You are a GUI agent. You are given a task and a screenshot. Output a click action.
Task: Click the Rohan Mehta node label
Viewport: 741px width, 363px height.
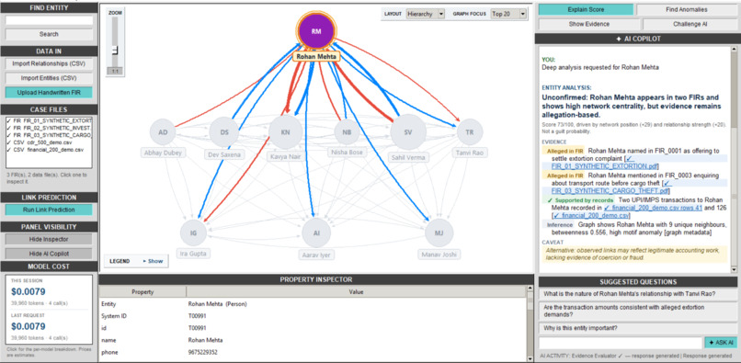click(x=316, y=56)
